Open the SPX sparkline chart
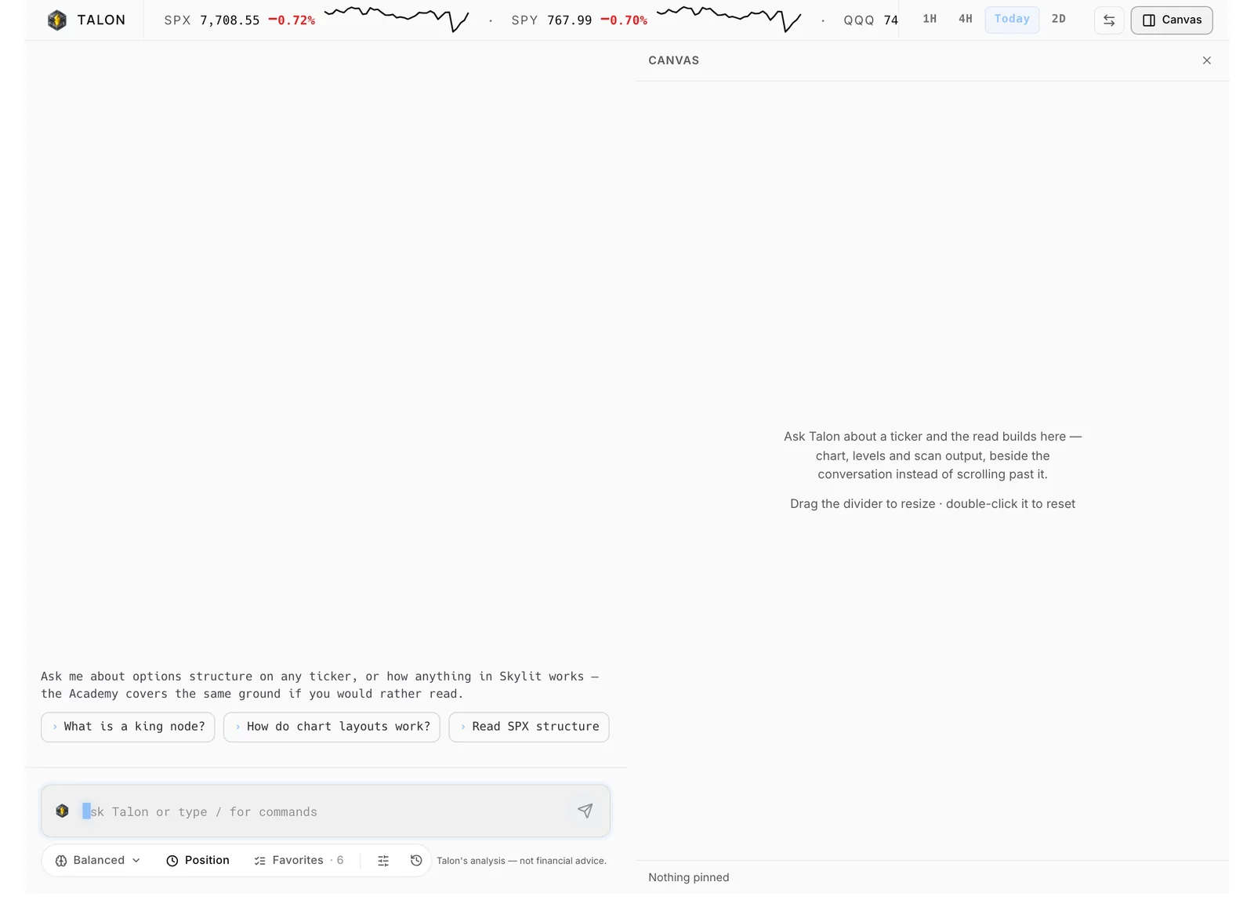Screen dimensions: 1254x918 coord(397,19)
